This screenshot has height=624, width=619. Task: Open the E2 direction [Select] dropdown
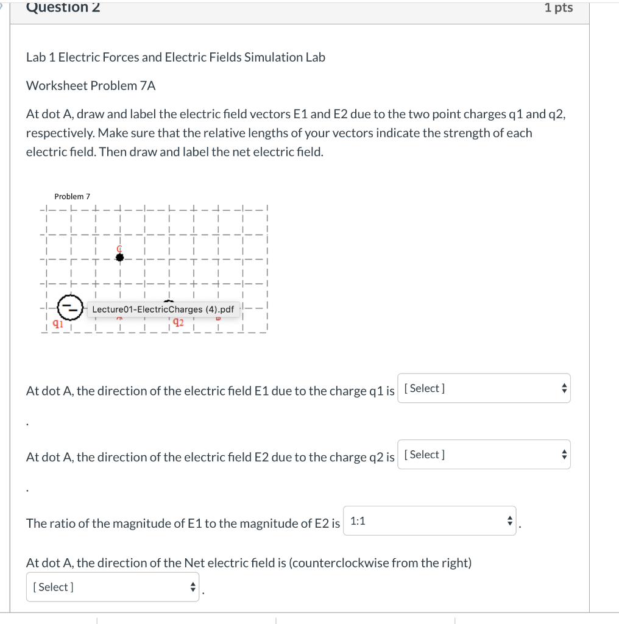click(483, 454)
